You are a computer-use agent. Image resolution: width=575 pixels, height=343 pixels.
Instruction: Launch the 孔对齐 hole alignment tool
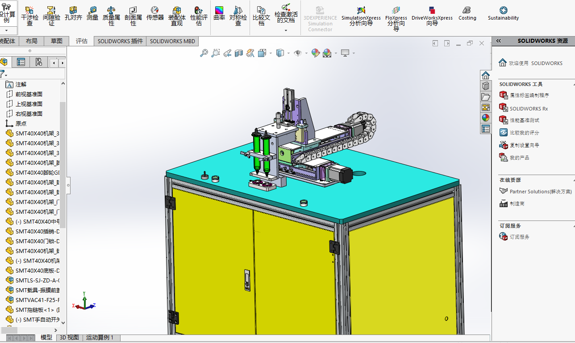click(73, 14)
